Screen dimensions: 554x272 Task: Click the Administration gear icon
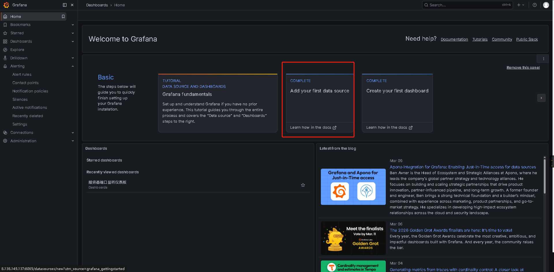pyautogui.click(x=5, y=141)
